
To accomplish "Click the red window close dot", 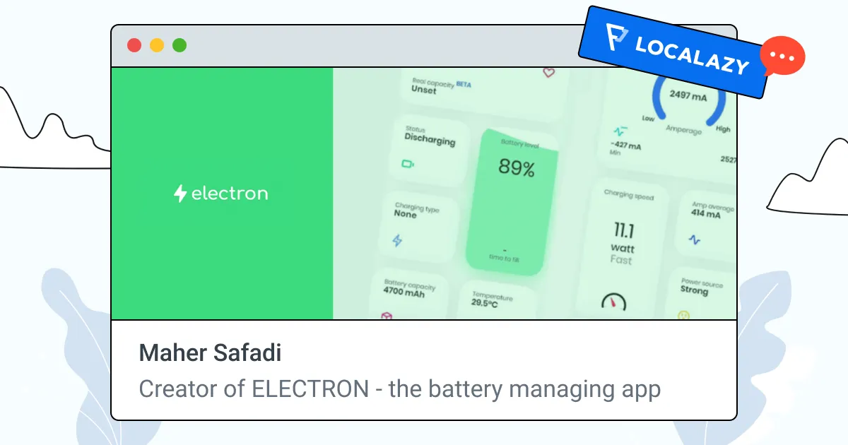I will [134, 46].
